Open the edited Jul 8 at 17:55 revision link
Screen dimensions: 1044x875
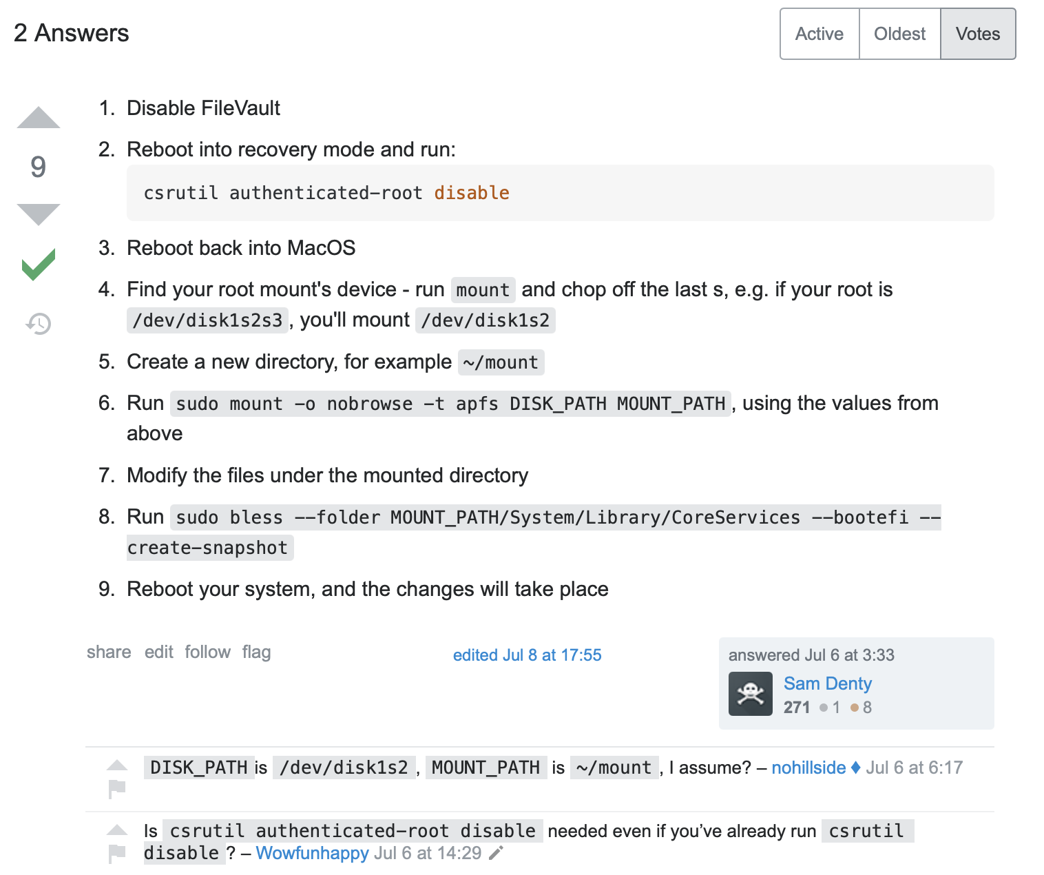point(527,655)
